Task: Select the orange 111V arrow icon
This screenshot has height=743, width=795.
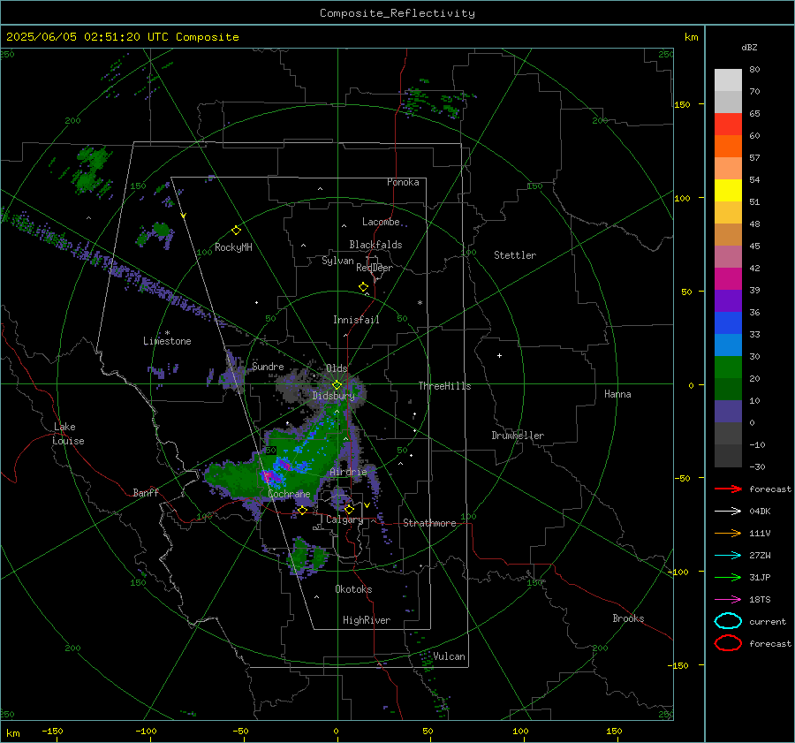Action: click(x=728, y=533)
